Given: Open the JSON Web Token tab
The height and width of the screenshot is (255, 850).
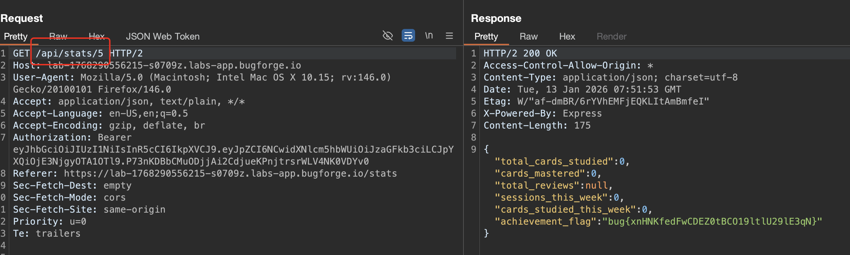Looking at the screenshot, I should (x=163, y=36).
